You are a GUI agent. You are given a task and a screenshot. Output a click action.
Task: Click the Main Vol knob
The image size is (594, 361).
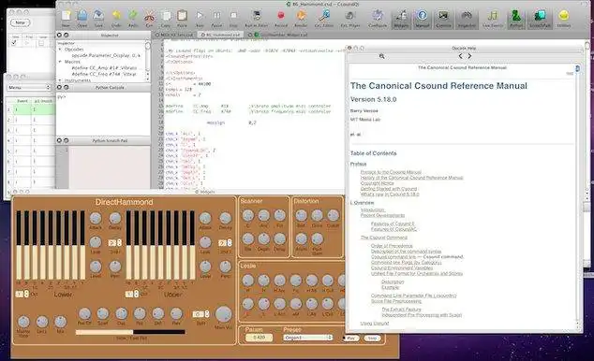coord(224,314)
